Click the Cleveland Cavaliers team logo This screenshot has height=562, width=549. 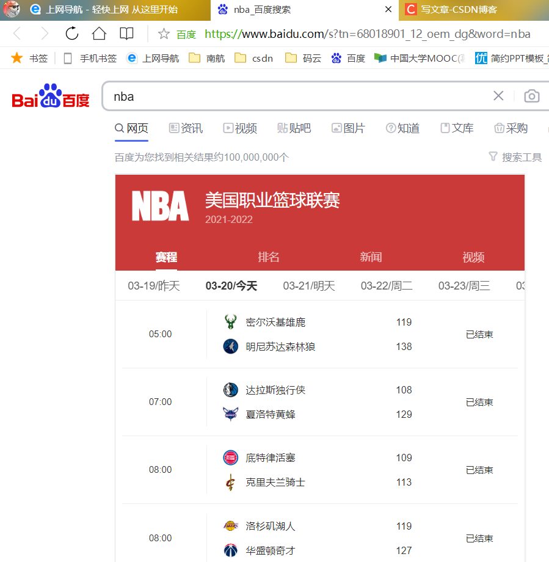pos(230,482)
